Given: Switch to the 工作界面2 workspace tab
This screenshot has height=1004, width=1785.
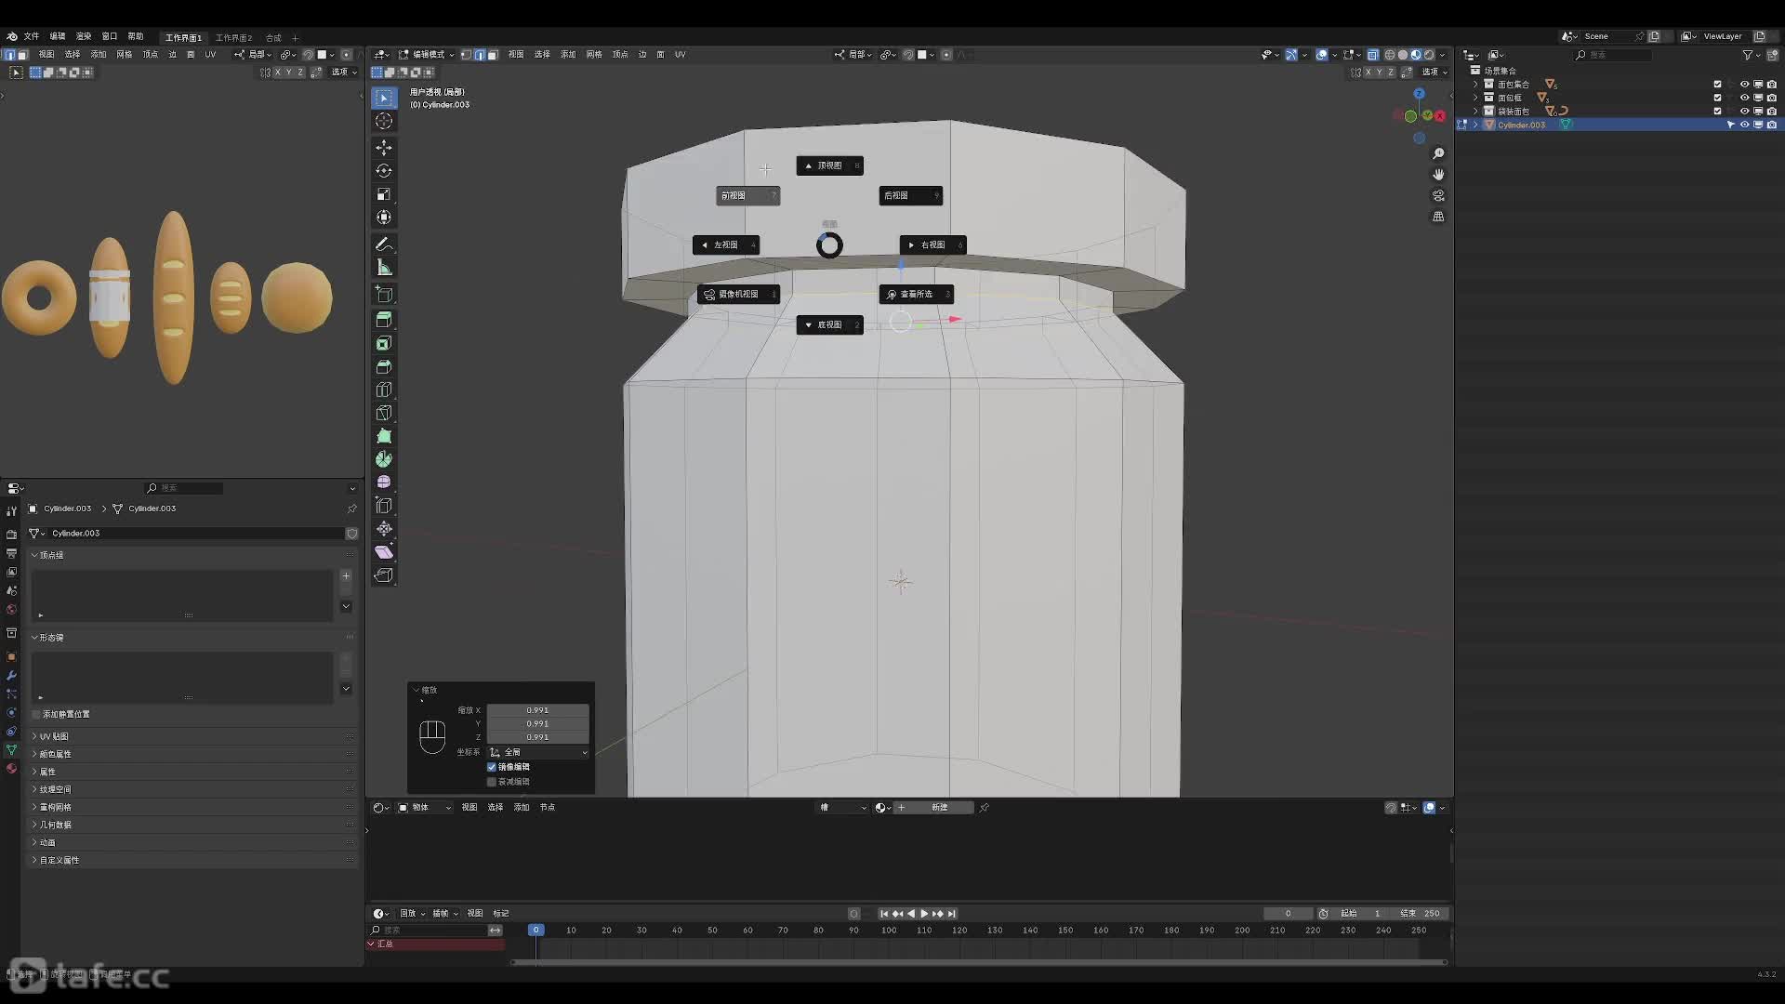Looking at the screenshot, I should 233,38.
